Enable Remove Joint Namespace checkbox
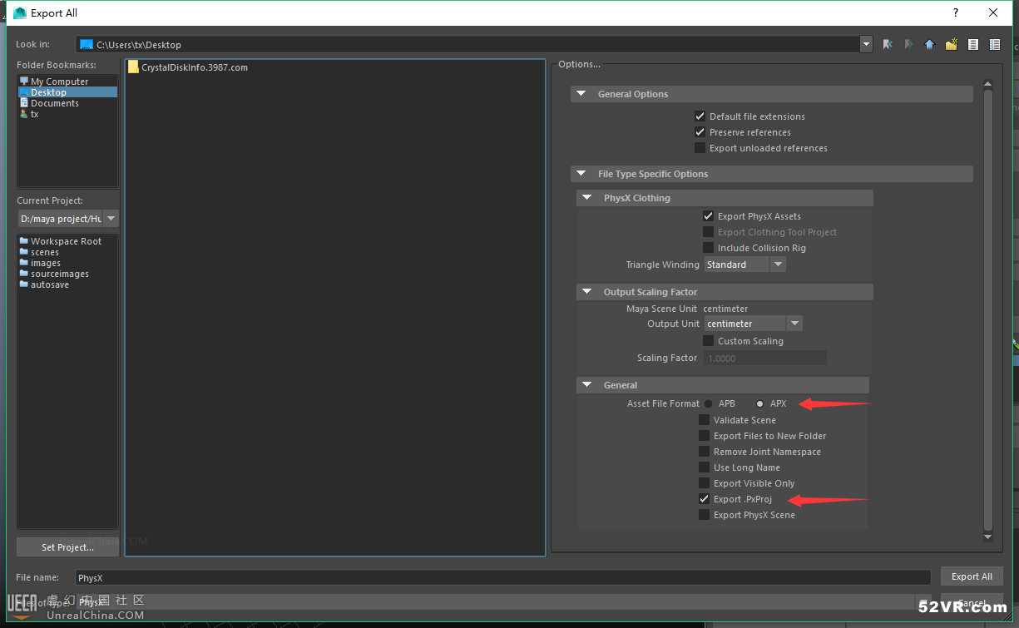Image resolution: width=1019 pixels, height=628 pixels. [x=704, y=452]
